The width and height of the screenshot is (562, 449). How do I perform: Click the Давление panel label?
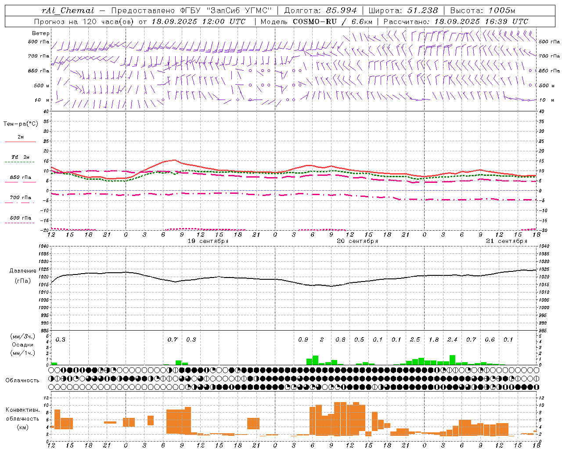click(23, 271)
